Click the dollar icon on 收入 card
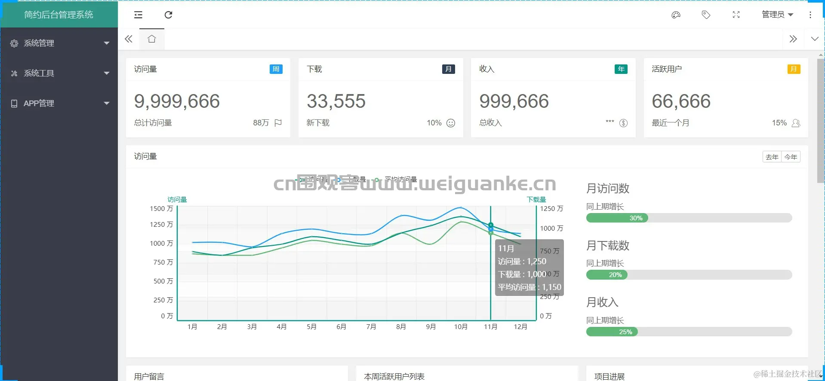Image resolution: width=825 pixels, height=381 pixels. [623, 123]
